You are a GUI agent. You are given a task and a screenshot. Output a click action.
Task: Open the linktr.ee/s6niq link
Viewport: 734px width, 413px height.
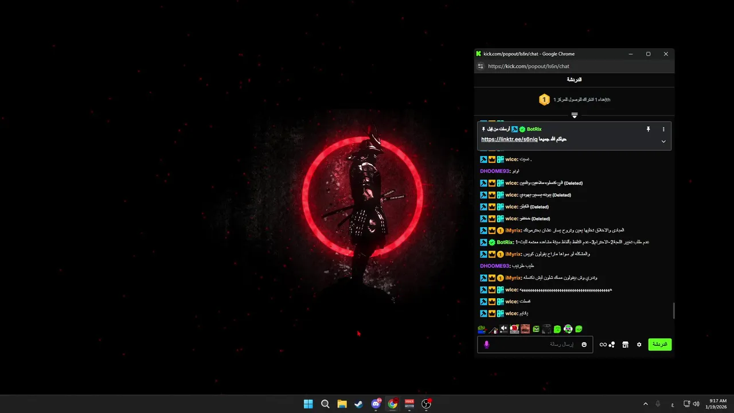pyautogui.click(x=509, y=139)
